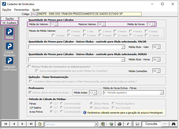Open the Ferramentas menu

pyautogui.click(x=21, y=10)
